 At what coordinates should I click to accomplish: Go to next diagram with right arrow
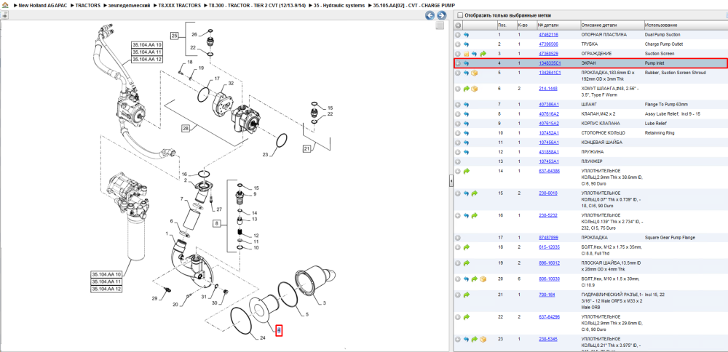coord(441,15)
